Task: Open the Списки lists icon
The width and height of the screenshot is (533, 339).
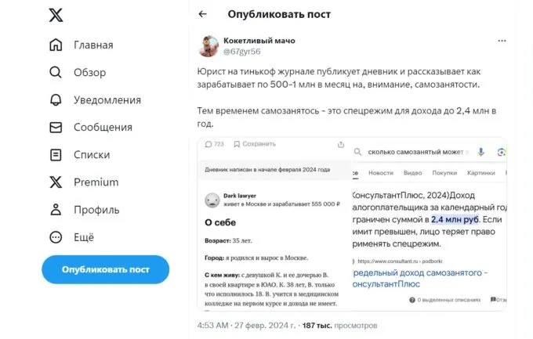Action: click(x=56, y=154)
